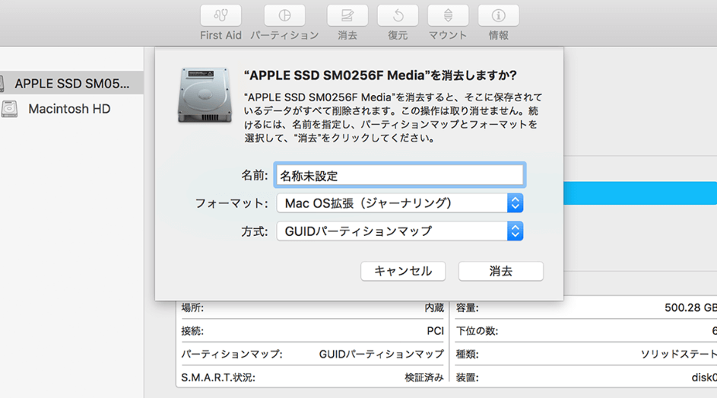This screenshot has height=398, width=717.
Task: Open the 方式 GUID partition map dropdown
Action: pos(400,231)
